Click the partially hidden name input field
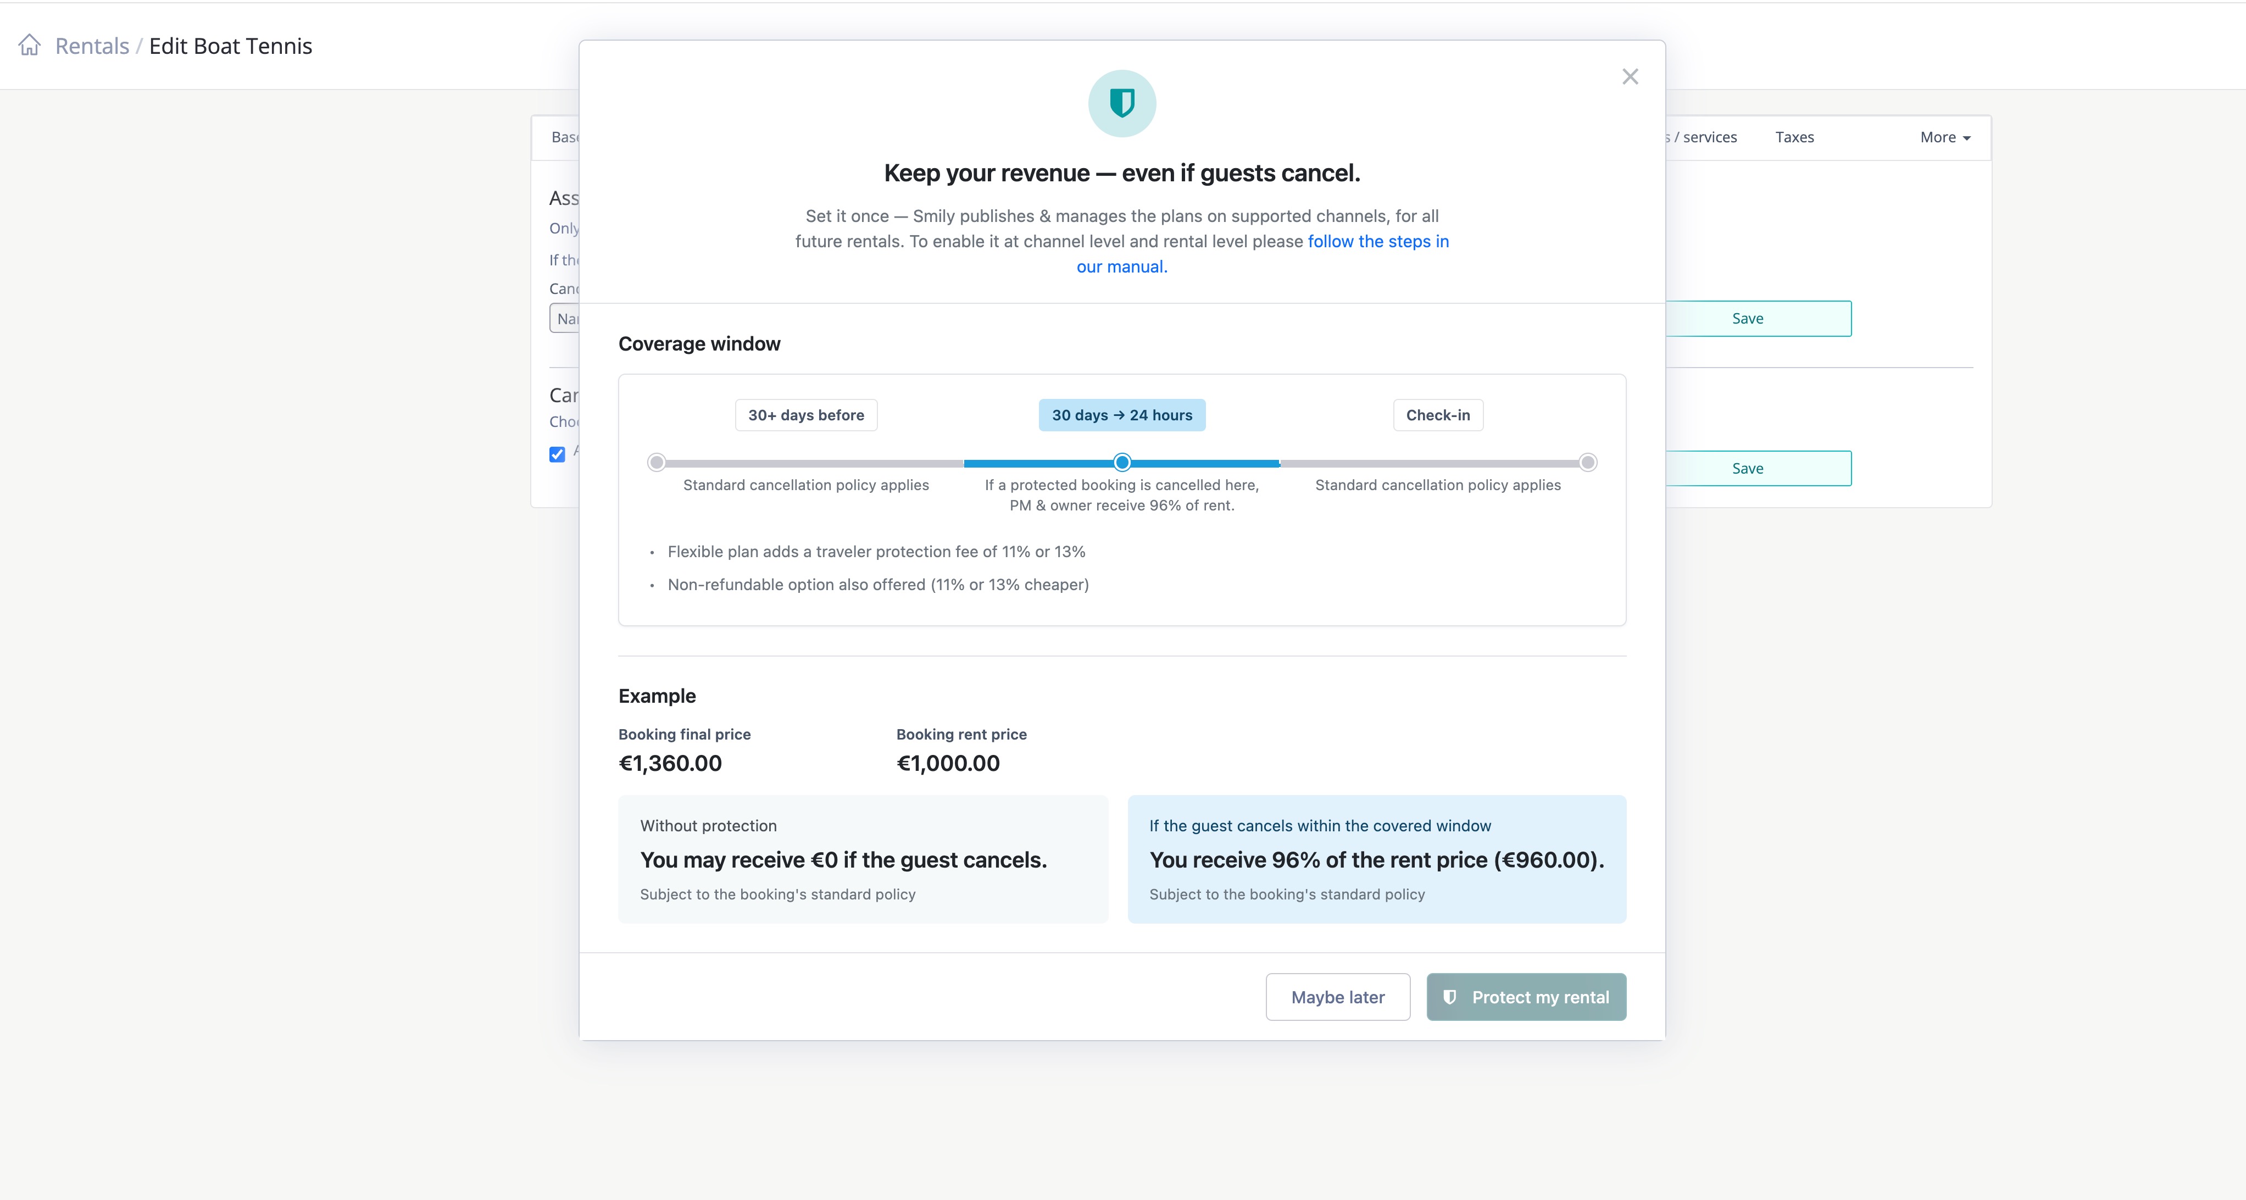 [x=565, y=319]
